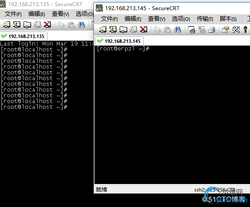Open 文件(F) menu in 192.168.213.135 window
250x207 pixels.
pyautogui.click(x=13, y=14)
